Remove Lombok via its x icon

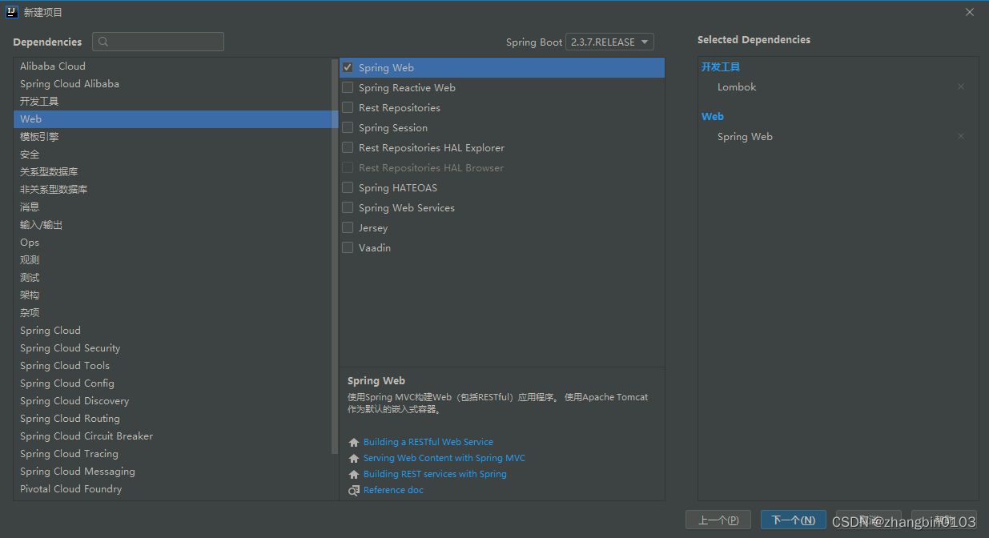click(x=961, y=86)
